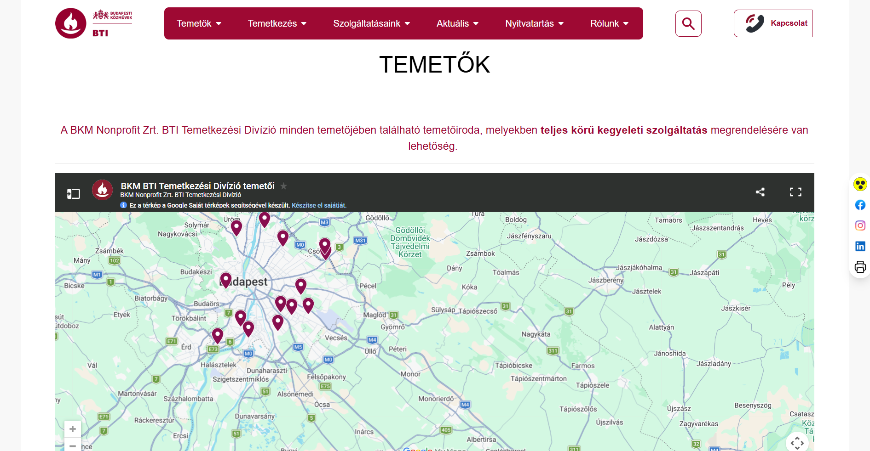Star the BKM BTI map
870x451 pixels.
(x=284, y=186)
